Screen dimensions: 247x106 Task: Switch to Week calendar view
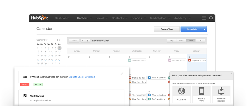coord(181,41)
